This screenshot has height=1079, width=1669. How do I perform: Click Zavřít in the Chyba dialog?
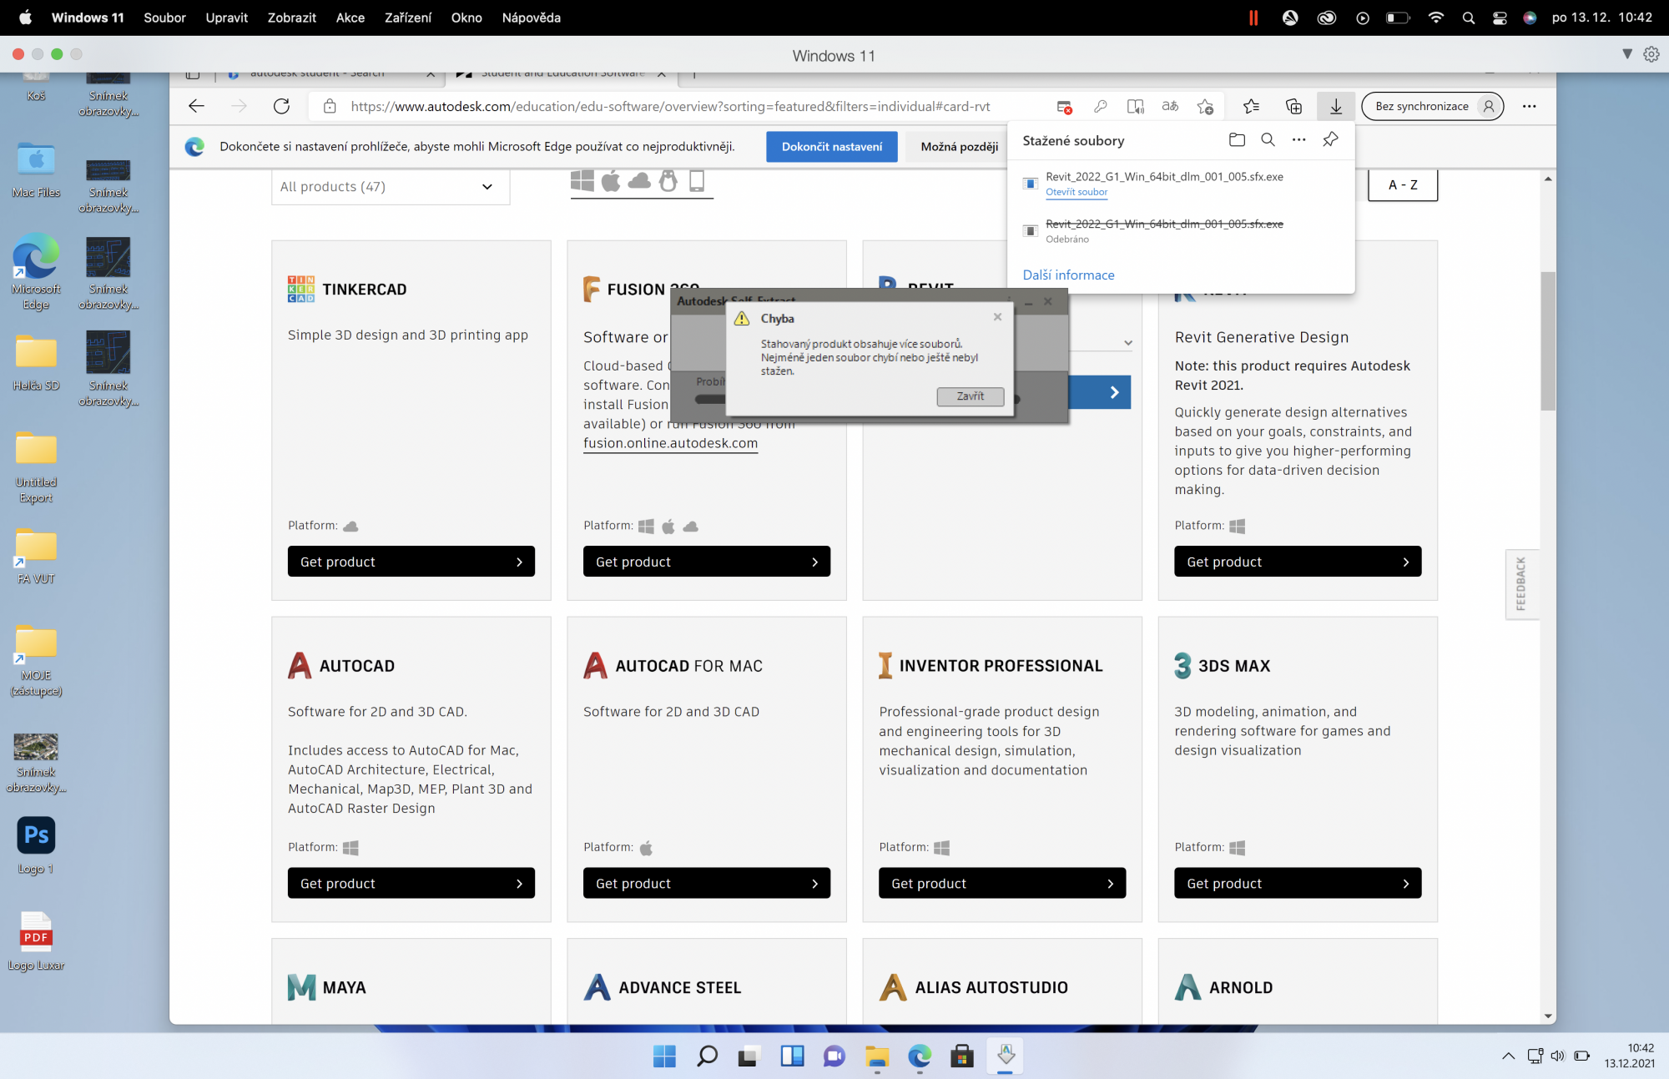pyautogui.click(x=970, y=396)
